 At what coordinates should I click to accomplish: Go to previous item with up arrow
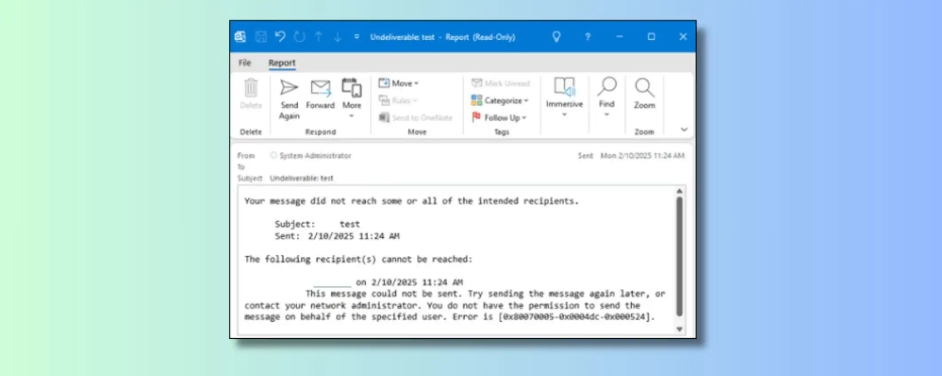319,37
